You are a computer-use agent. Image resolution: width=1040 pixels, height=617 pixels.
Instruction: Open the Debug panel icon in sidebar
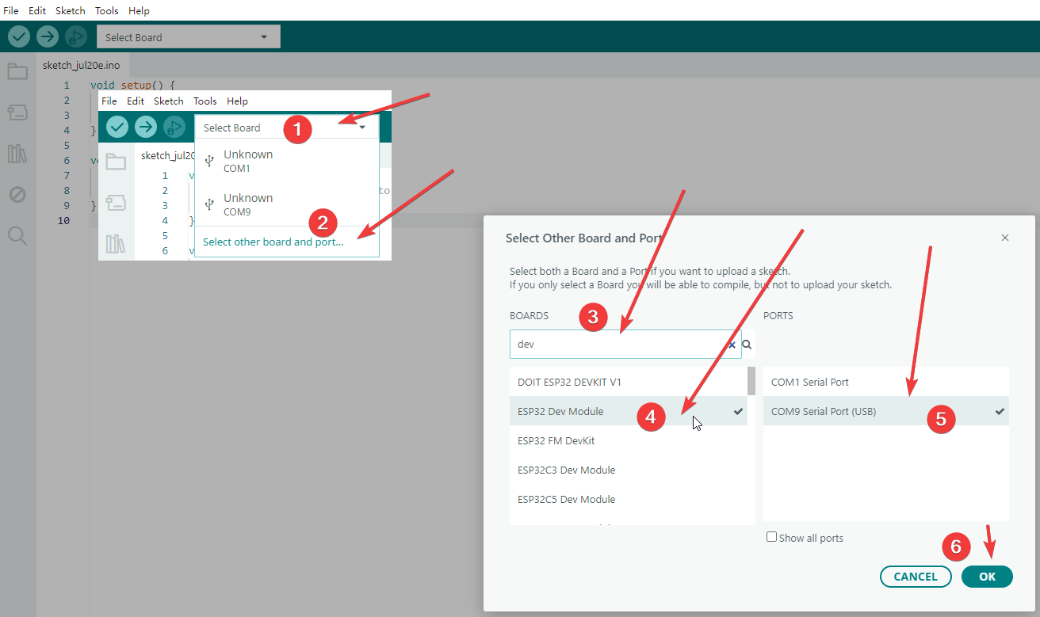click(x=17, y=194)
